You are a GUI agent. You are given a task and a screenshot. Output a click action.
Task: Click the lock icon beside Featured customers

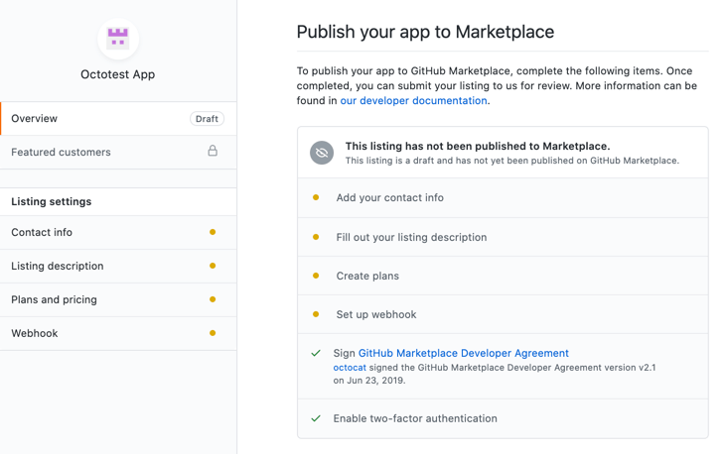point(213,151)
